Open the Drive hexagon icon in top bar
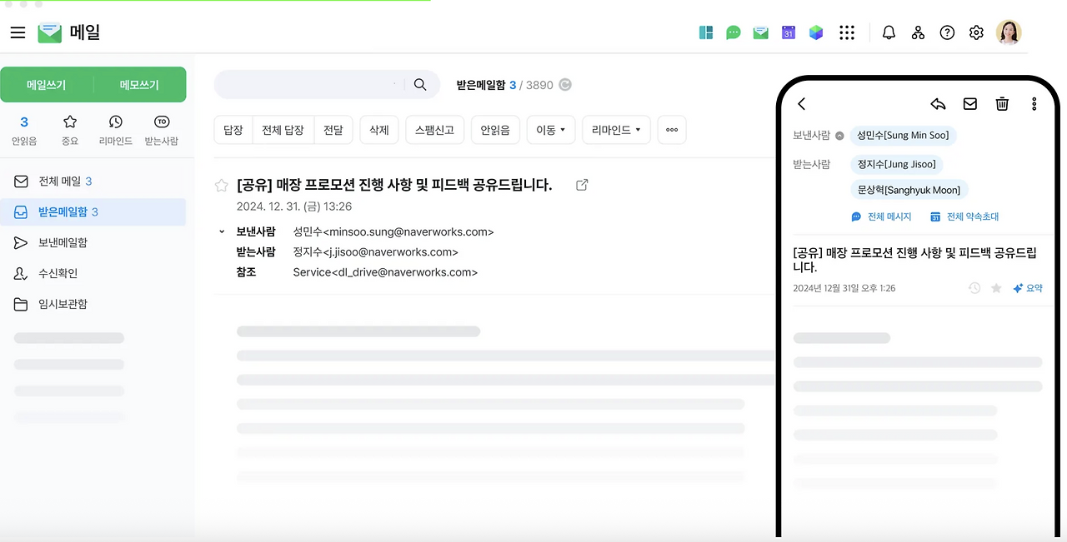Screen dimensions: 1067x542 pyautogui.click(x=815, y=32)
